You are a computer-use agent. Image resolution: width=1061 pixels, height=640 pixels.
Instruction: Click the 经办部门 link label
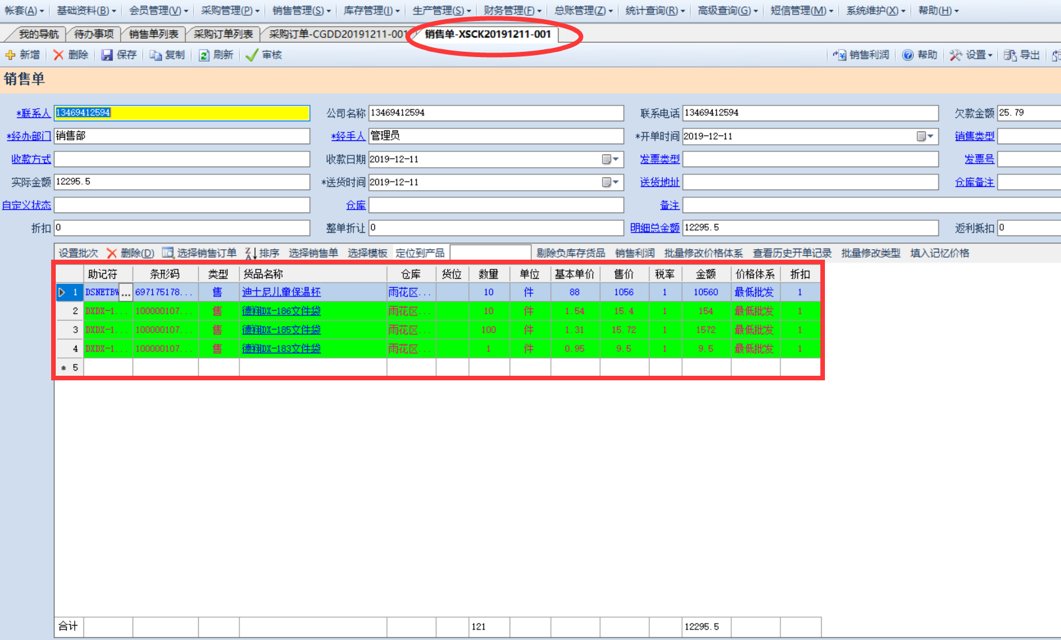pos(29,136)
